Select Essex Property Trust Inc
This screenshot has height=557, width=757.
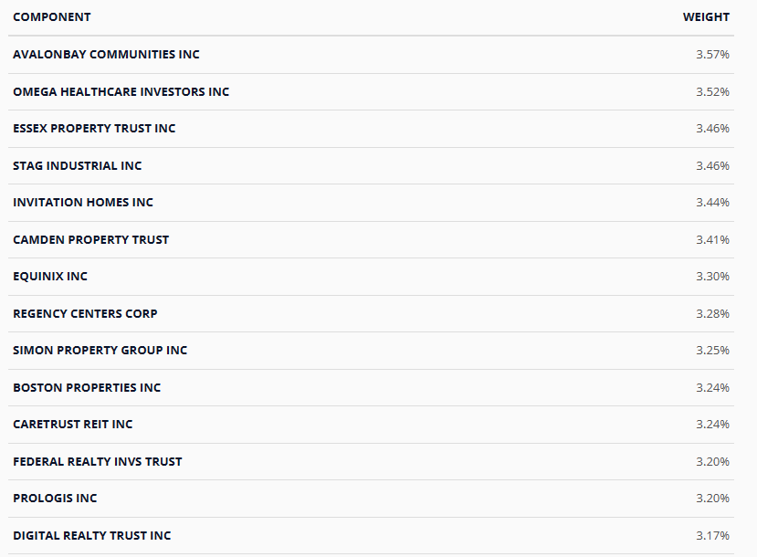(x=94, y=129)
